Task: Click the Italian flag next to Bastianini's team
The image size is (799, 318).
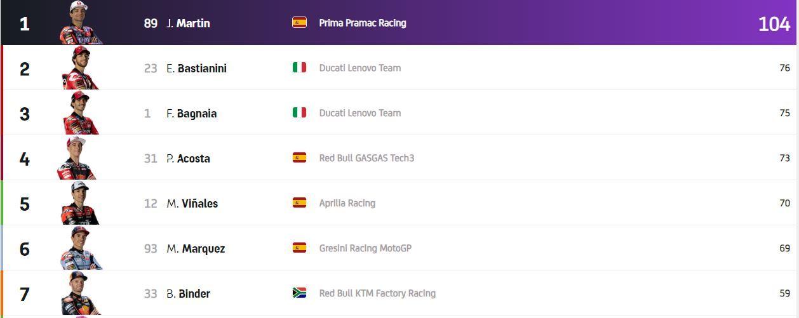Action: (x=299, y=68)
